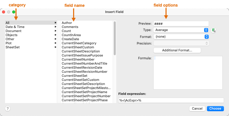
Task: Expand the SheetSet category arrow
Action: pos(55,47)
